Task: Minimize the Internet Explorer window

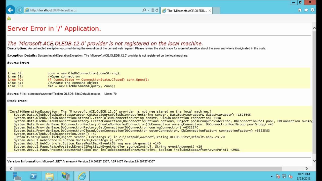Action: 294,2
